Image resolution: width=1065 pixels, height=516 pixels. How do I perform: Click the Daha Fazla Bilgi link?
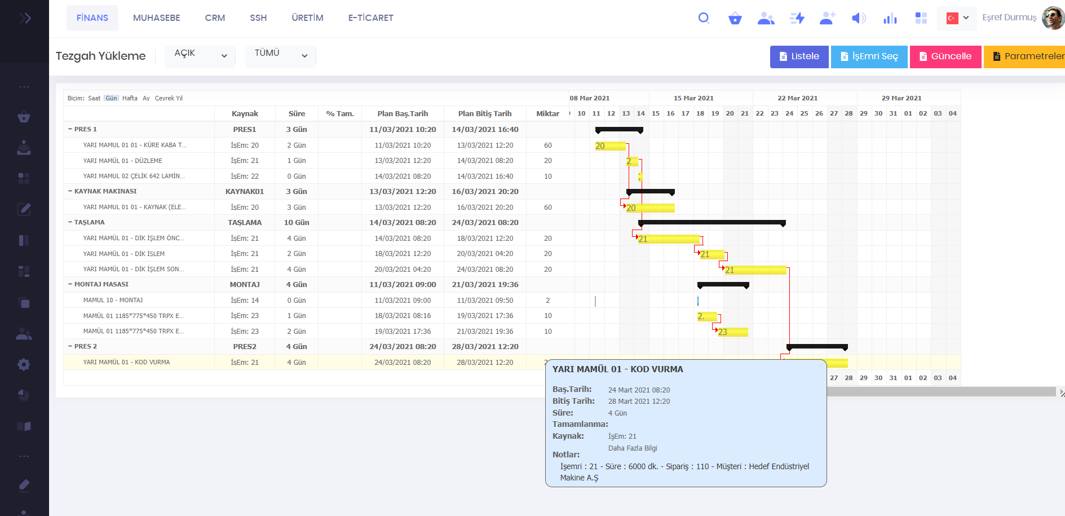tap(633, 448)
